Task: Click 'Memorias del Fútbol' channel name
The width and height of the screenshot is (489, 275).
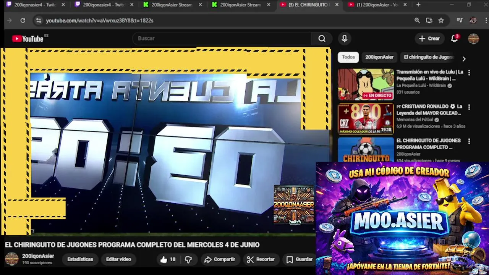Action: pyautogui.click(x=415, y=120)
